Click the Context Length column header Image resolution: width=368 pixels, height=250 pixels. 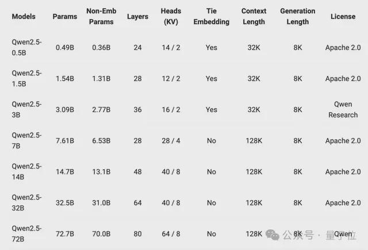pos(254,17)
